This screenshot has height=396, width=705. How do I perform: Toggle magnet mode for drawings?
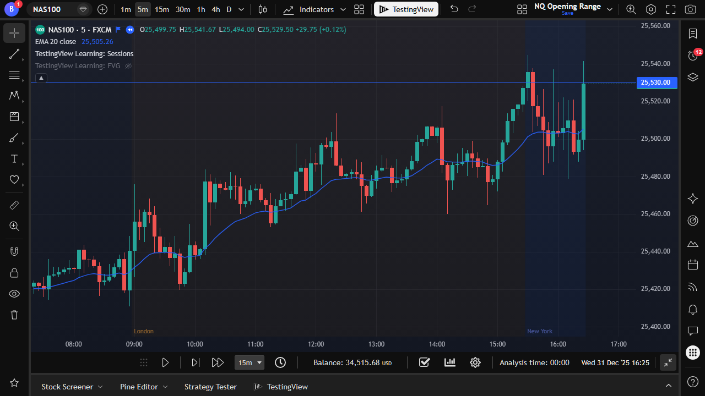pyautogui.click(x=14, y=251)
